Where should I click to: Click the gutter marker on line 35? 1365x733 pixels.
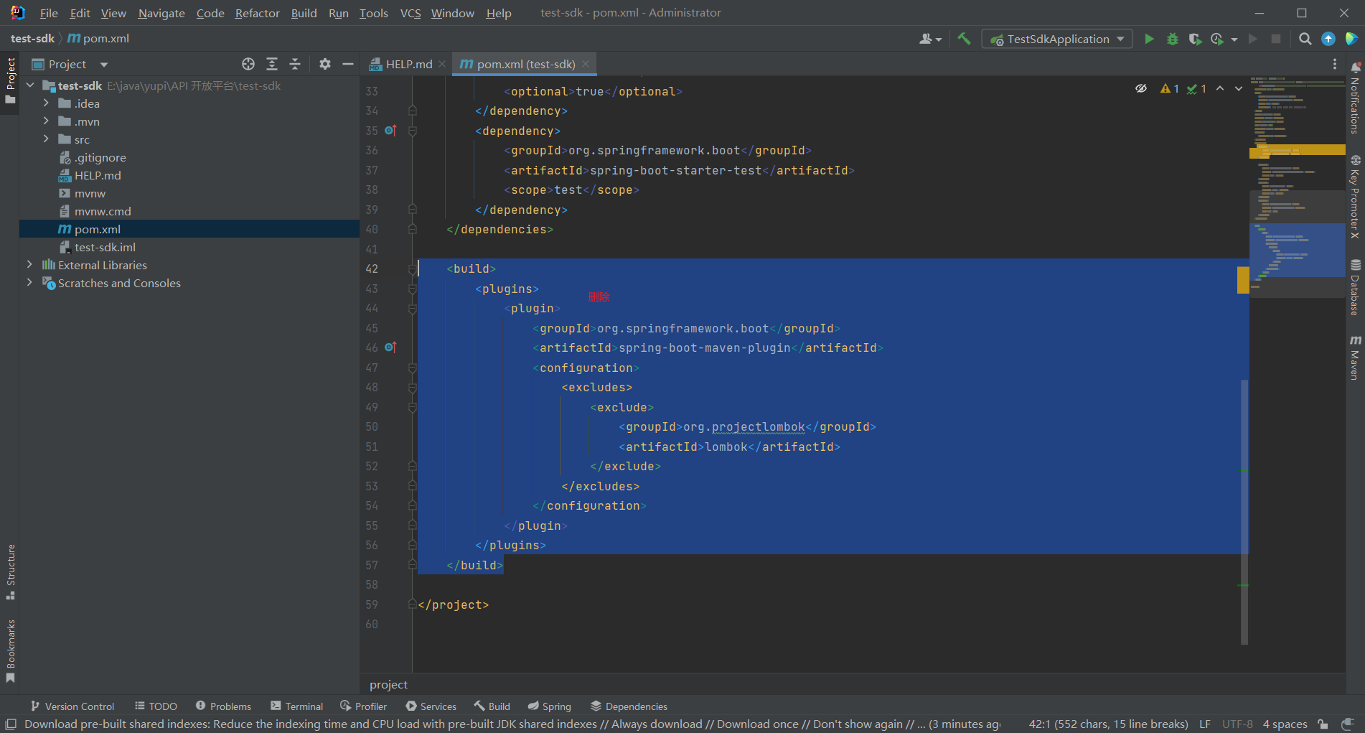click(x=390, y=131)
